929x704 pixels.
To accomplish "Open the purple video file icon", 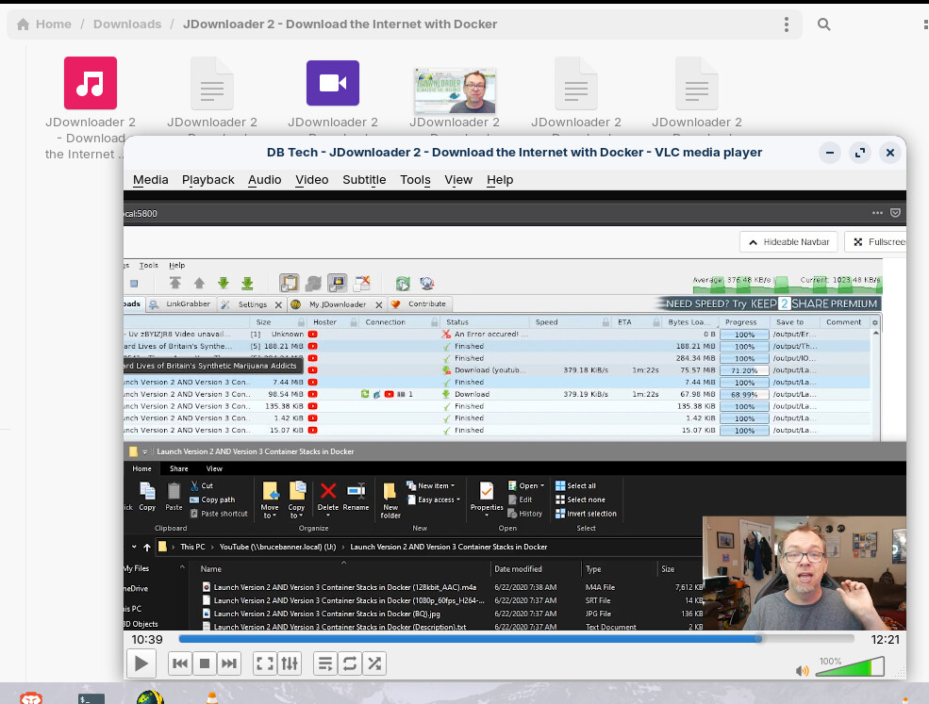I will click(x=333, y=83).
